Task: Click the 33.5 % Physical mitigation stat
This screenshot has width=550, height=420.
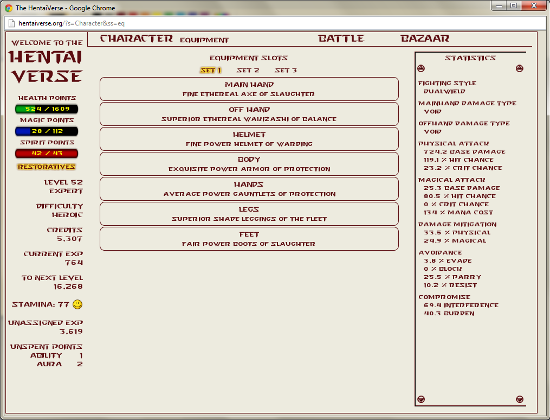Action: [457, 232]
